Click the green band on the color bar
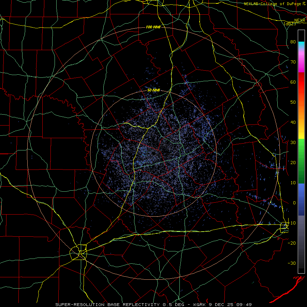 pyautogui.click(x=301, y=161)
